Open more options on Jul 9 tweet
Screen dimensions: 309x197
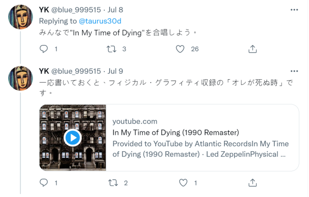tap(294, 71)
